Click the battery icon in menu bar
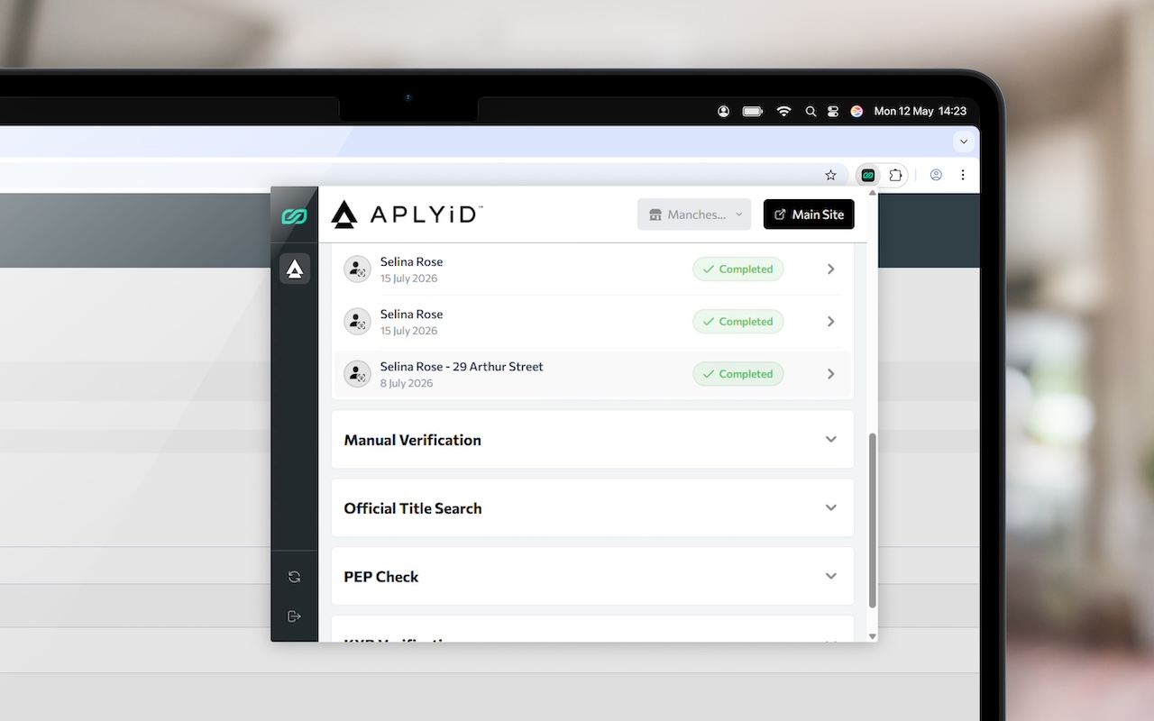The image size is (1154, 721). pyautogui.click(x=753, y=111)
